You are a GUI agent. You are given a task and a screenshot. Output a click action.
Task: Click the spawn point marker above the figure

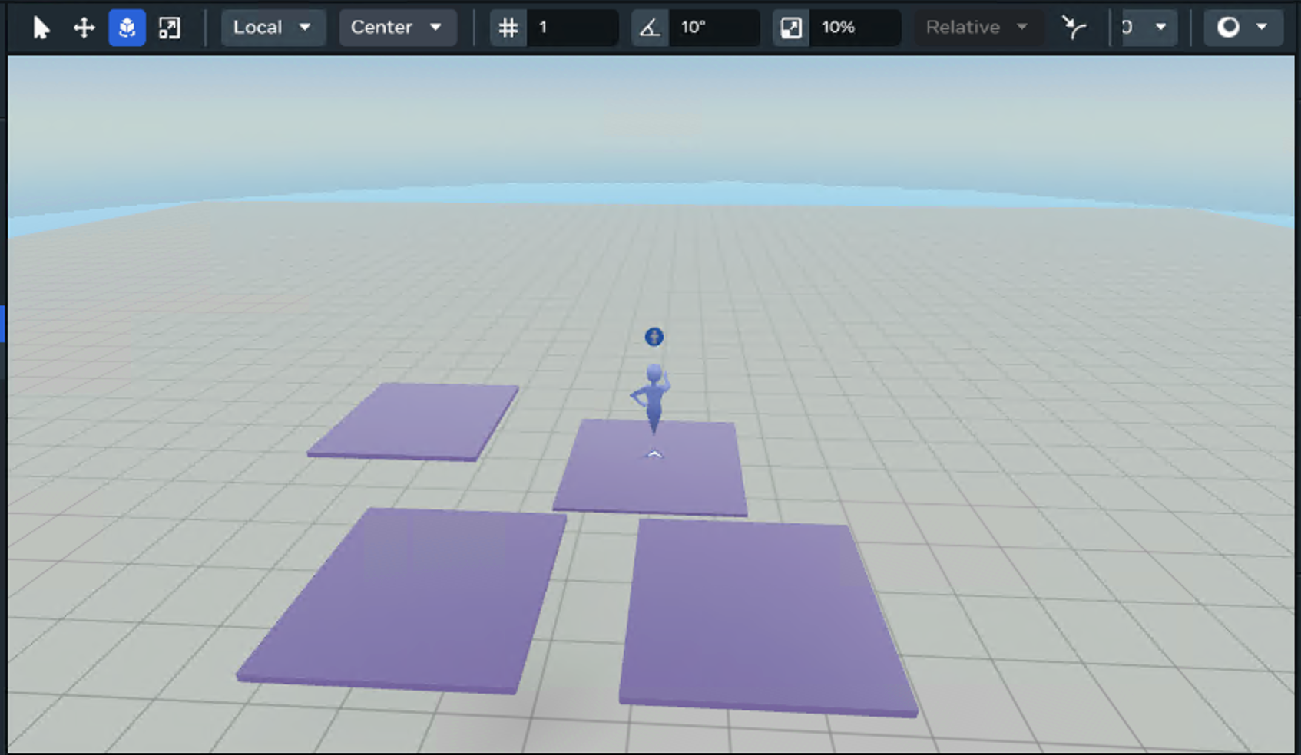654,337
